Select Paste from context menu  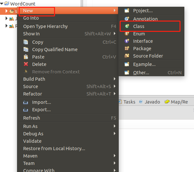[x=68, y=57]
